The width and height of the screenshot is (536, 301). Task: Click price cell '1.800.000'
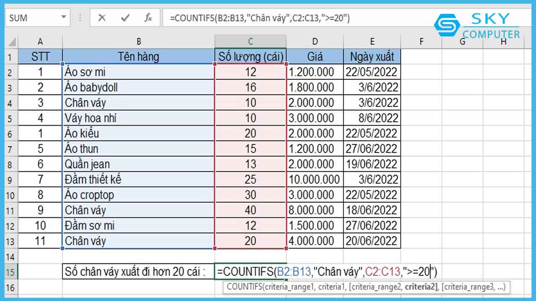coord(315,87)
